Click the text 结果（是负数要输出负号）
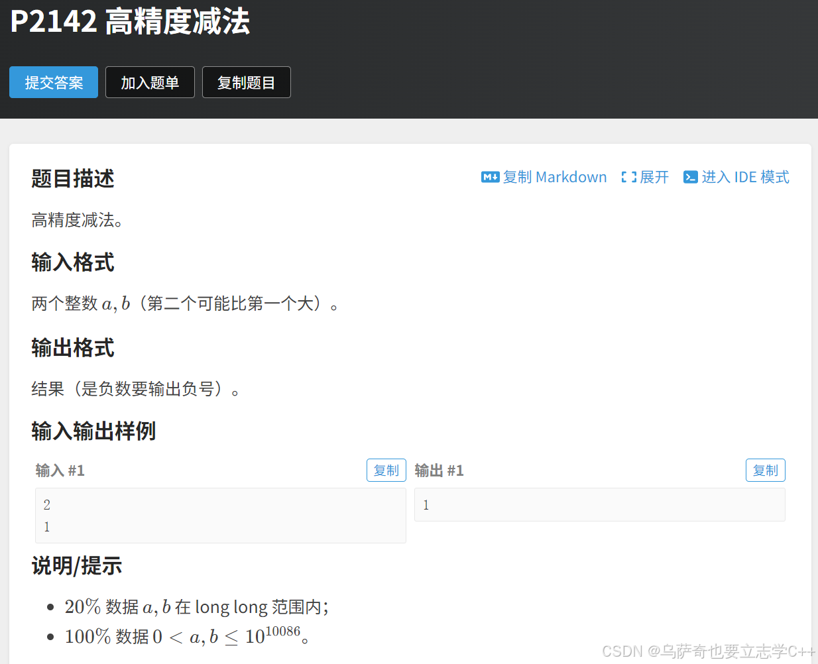818x664 pixels. coord(136,389)
